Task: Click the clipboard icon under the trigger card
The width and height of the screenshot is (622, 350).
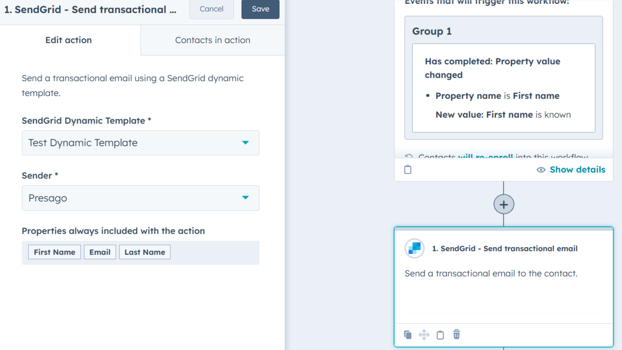Action: click(408, 169)
